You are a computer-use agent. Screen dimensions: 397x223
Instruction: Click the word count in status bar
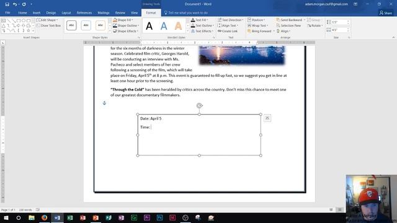(x=25, y=210)
